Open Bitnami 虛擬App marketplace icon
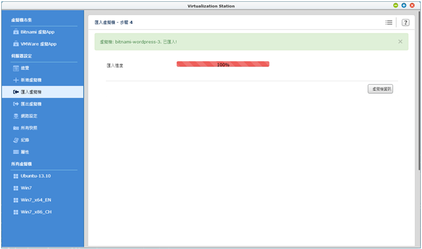This screenshot has width=422, height=249. pos(16,32)
